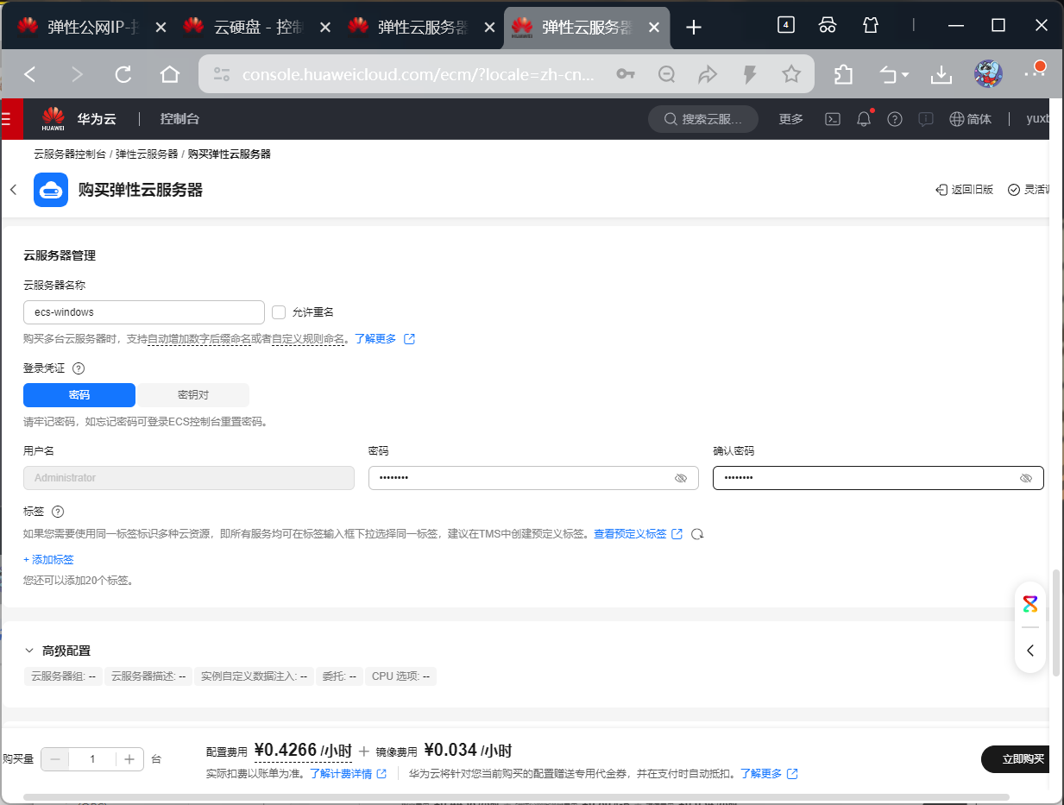Bookmark this page with the star icon

pos(791,75)
